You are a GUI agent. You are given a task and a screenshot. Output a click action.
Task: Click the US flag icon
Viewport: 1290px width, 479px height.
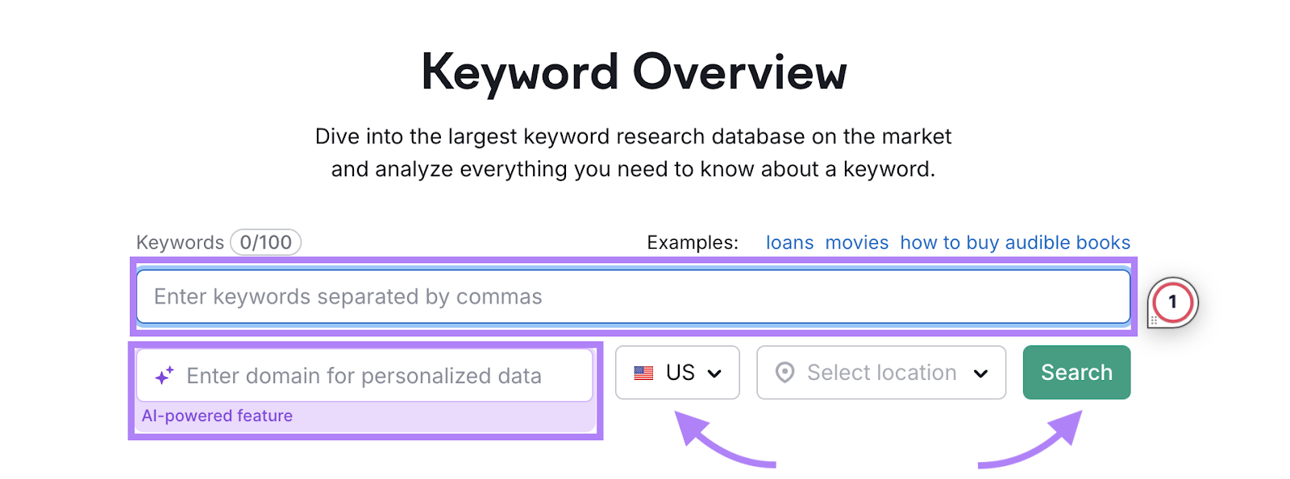point(643,373)
